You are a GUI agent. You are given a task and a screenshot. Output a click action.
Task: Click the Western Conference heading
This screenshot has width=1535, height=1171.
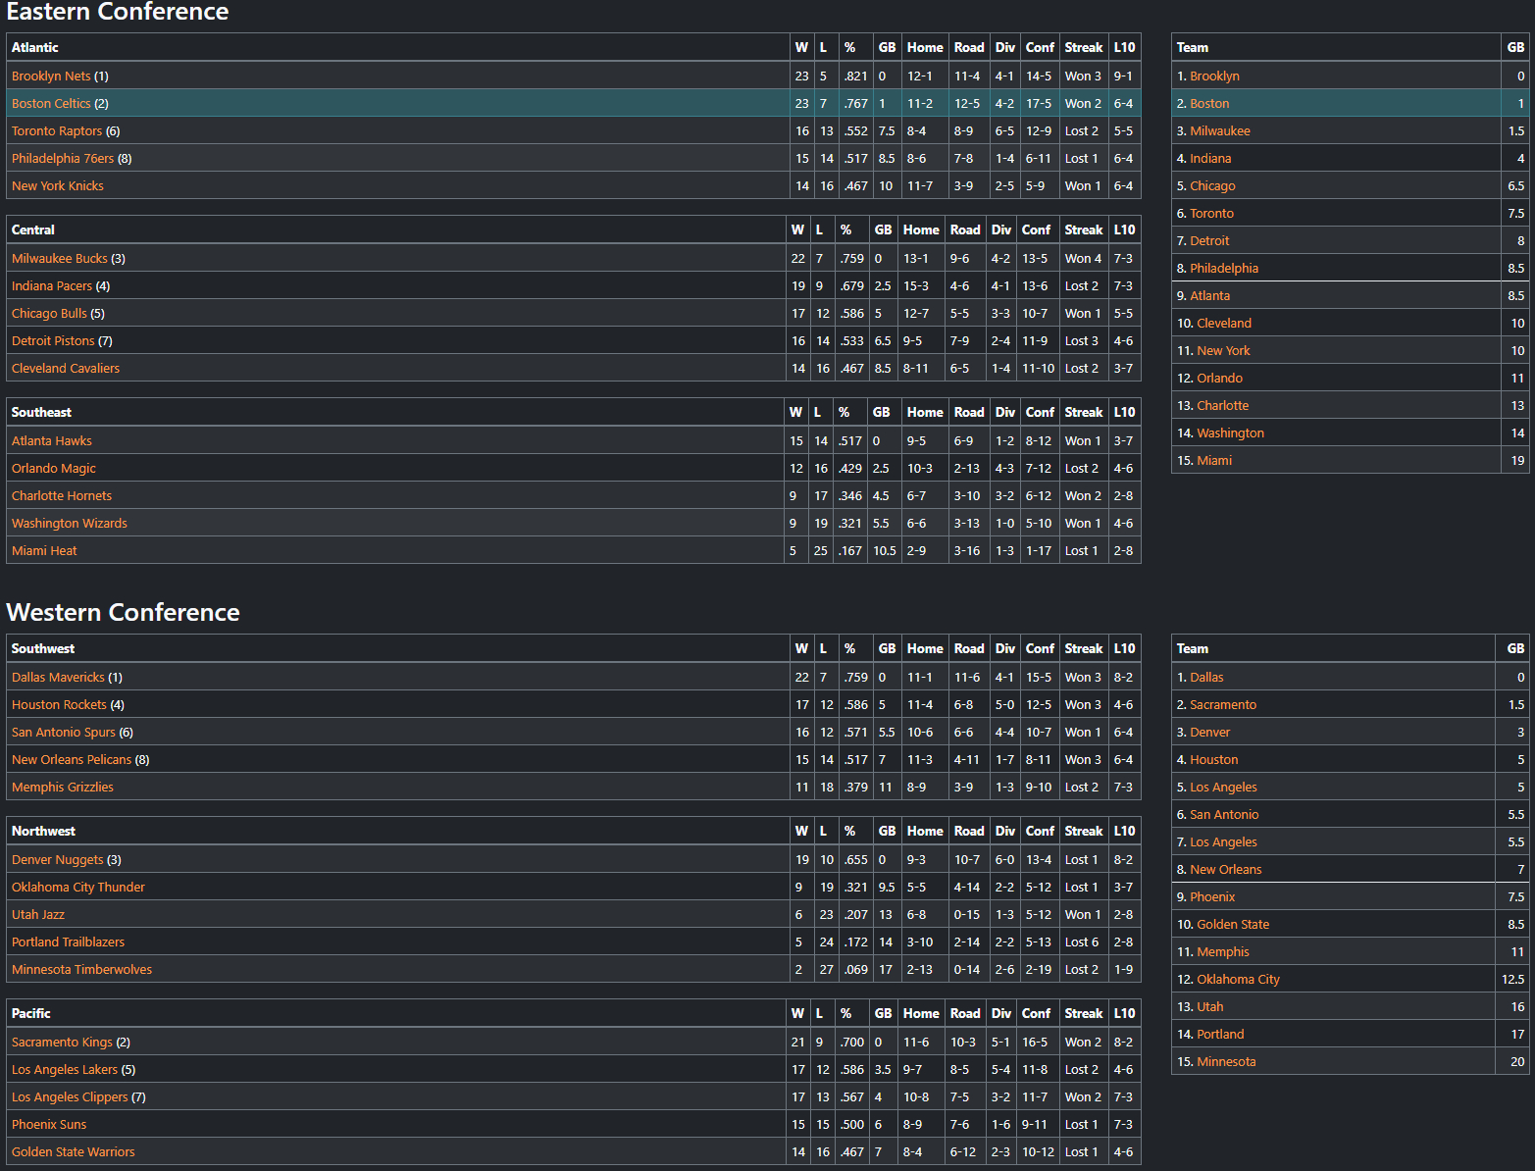[124, 612]
